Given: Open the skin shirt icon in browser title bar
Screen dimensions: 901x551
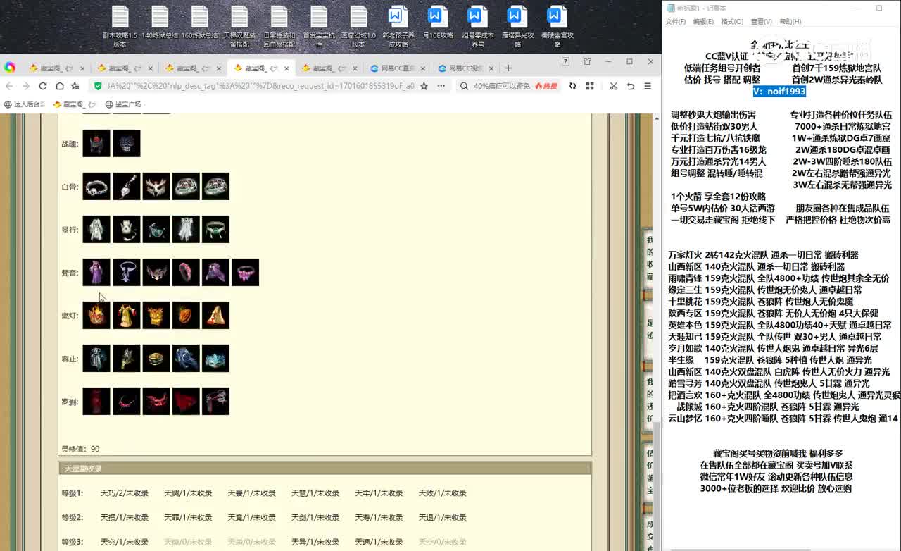Looking at the screenshot, I should [x=587, y=62].
